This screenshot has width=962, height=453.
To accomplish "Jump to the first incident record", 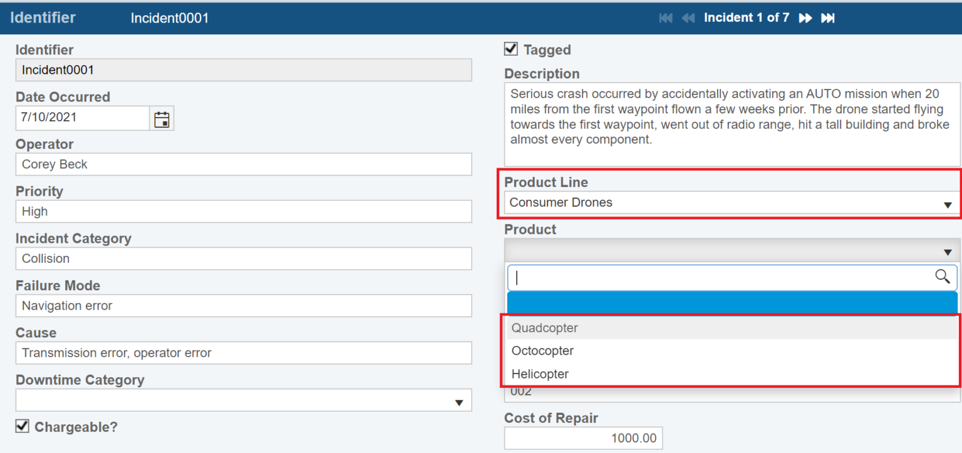I will pyautogui.click(x=665, y=18).
